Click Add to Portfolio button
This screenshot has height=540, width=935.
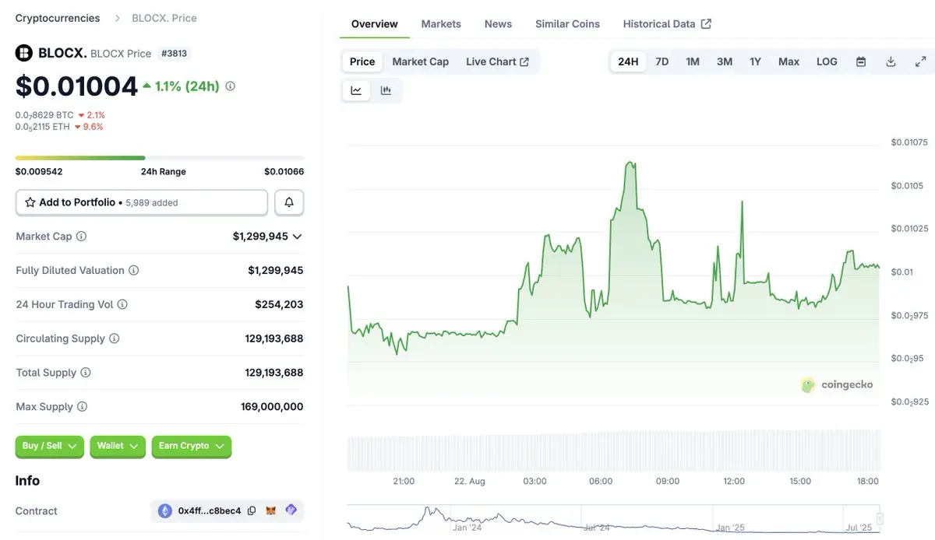tap(142, 202)
